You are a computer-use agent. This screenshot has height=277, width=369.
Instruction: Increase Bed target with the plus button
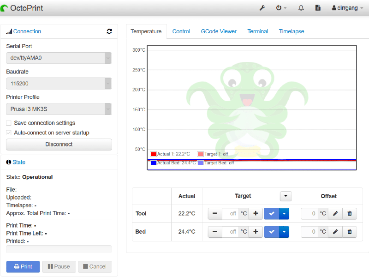[x=256, y=232]
